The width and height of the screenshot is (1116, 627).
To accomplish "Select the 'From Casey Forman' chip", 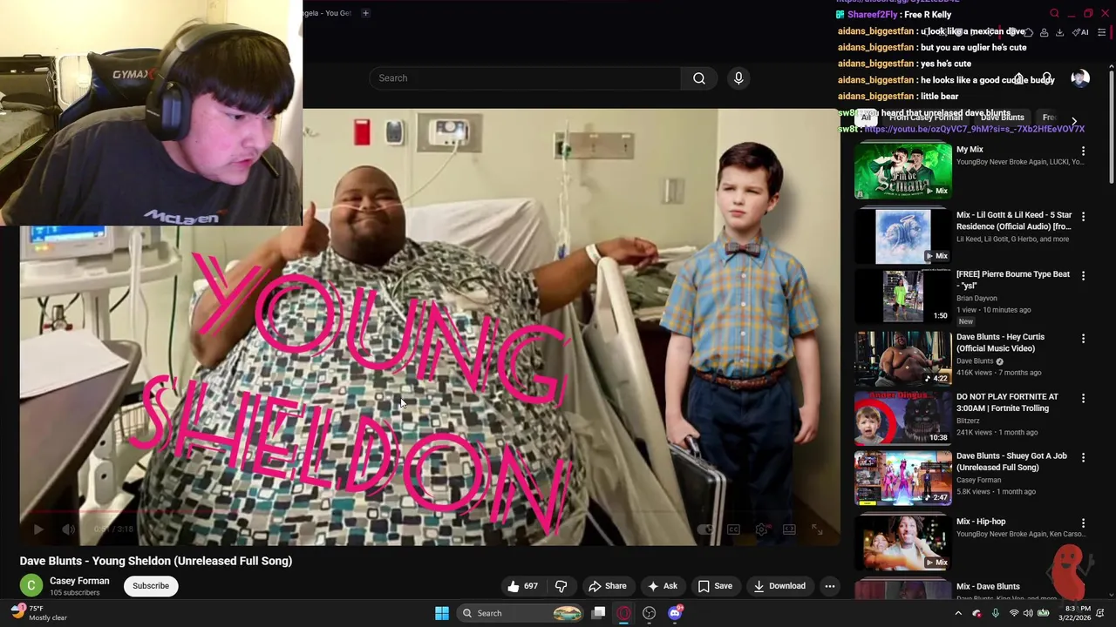I will click(x=926, y=118).
